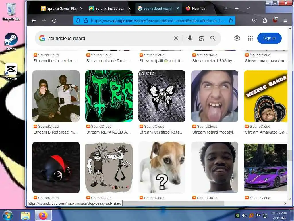294x221 pixels.
Task: Open Google quick settings gear
Action: pyautogui.click(x=237, y=38)
